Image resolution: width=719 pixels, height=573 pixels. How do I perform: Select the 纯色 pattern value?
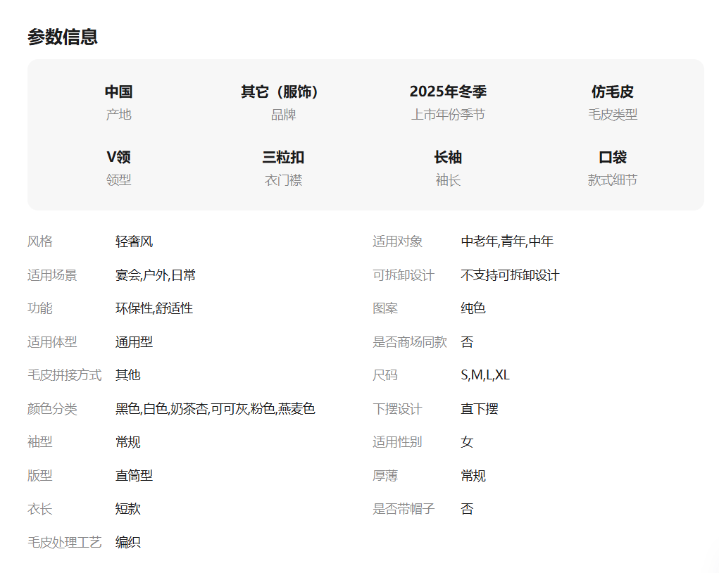[x=473, y=308]
